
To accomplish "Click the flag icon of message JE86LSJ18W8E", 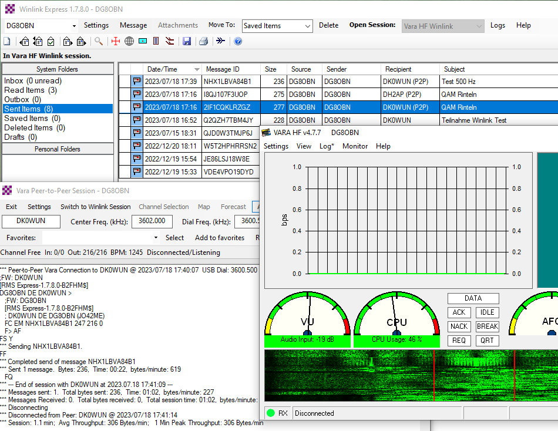I will (137, 159).
